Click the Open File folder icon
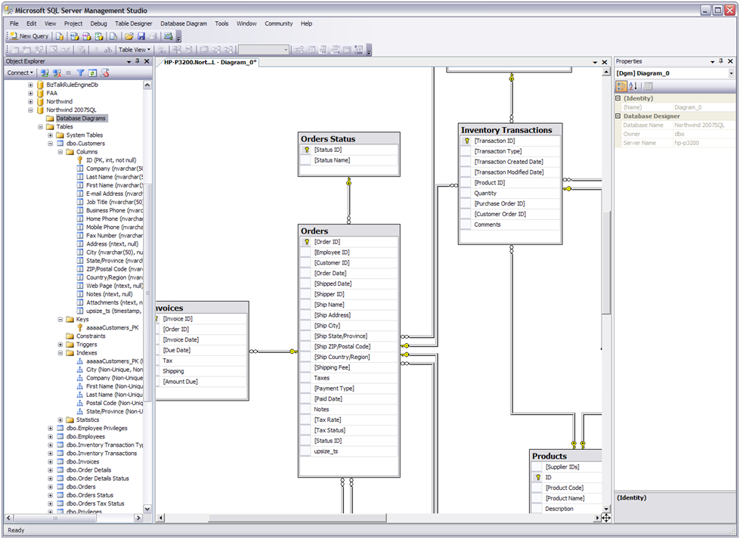The height and width of the screenshot is (539, 740). click(128, 36)
